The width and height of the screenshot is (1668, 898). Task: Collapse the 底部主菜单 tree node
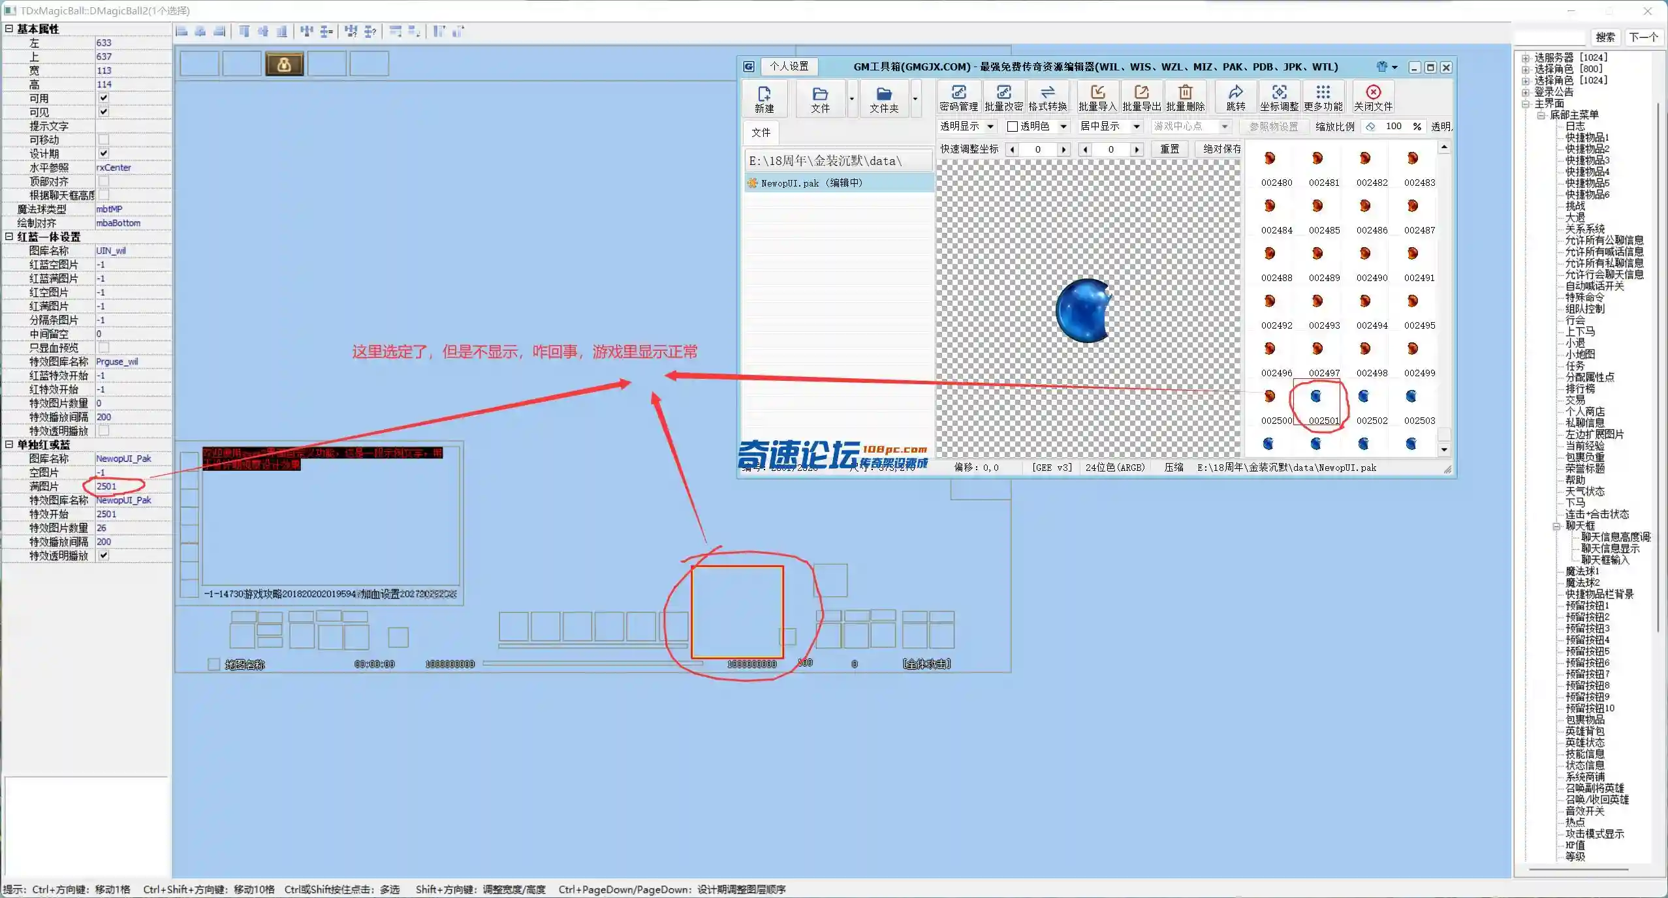(1541, 115)
